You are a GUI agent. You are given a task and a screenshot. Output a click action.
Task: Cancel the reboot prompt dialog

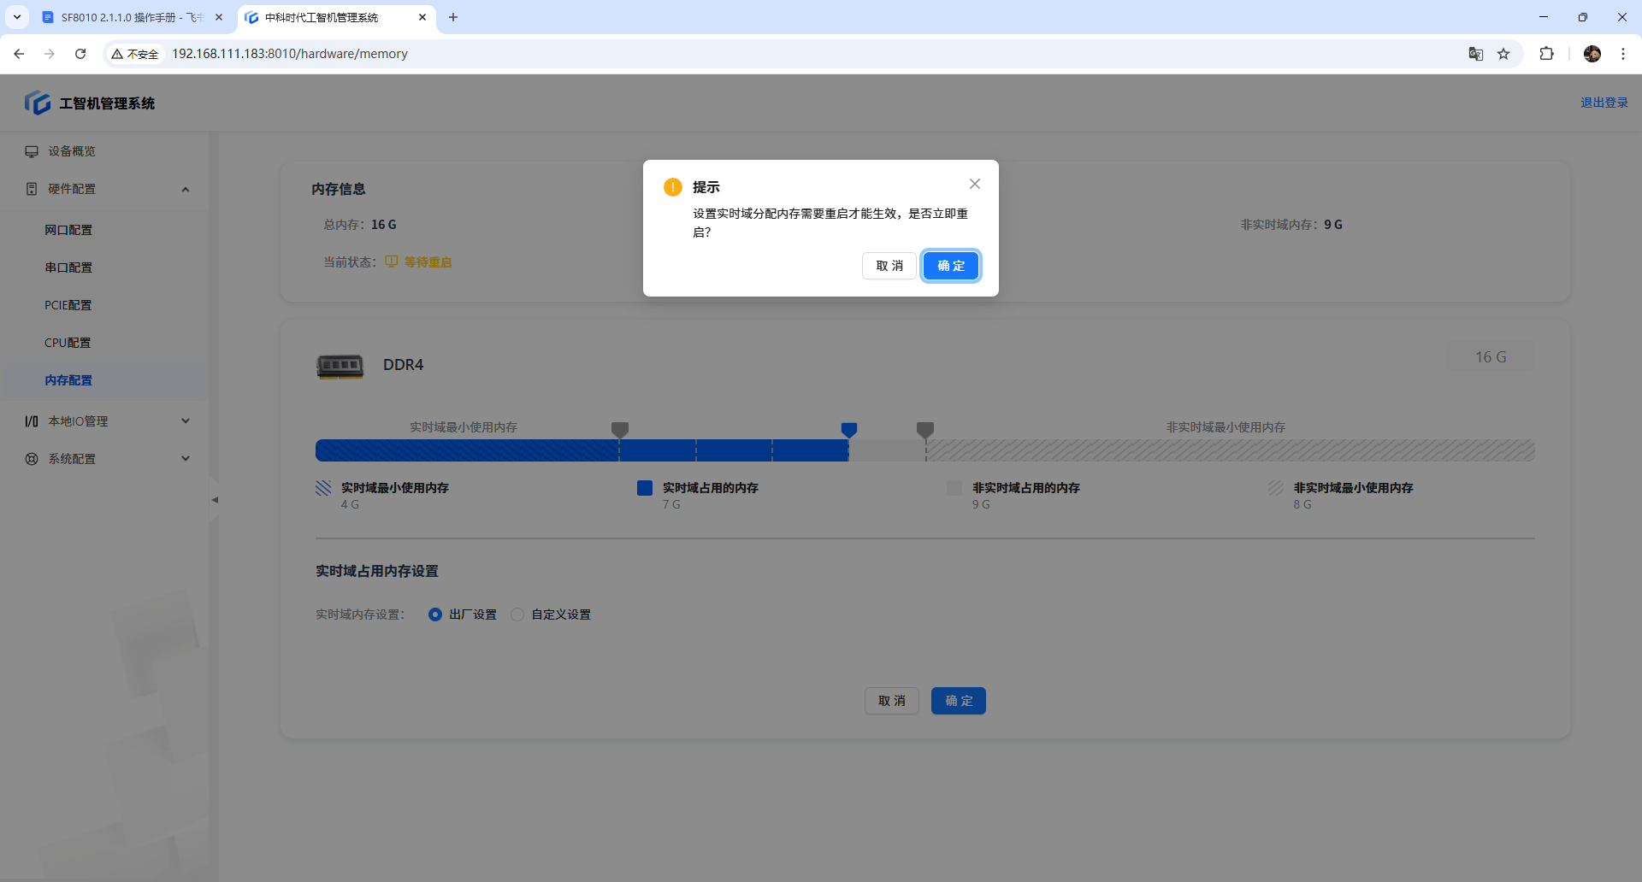point(889,266)
